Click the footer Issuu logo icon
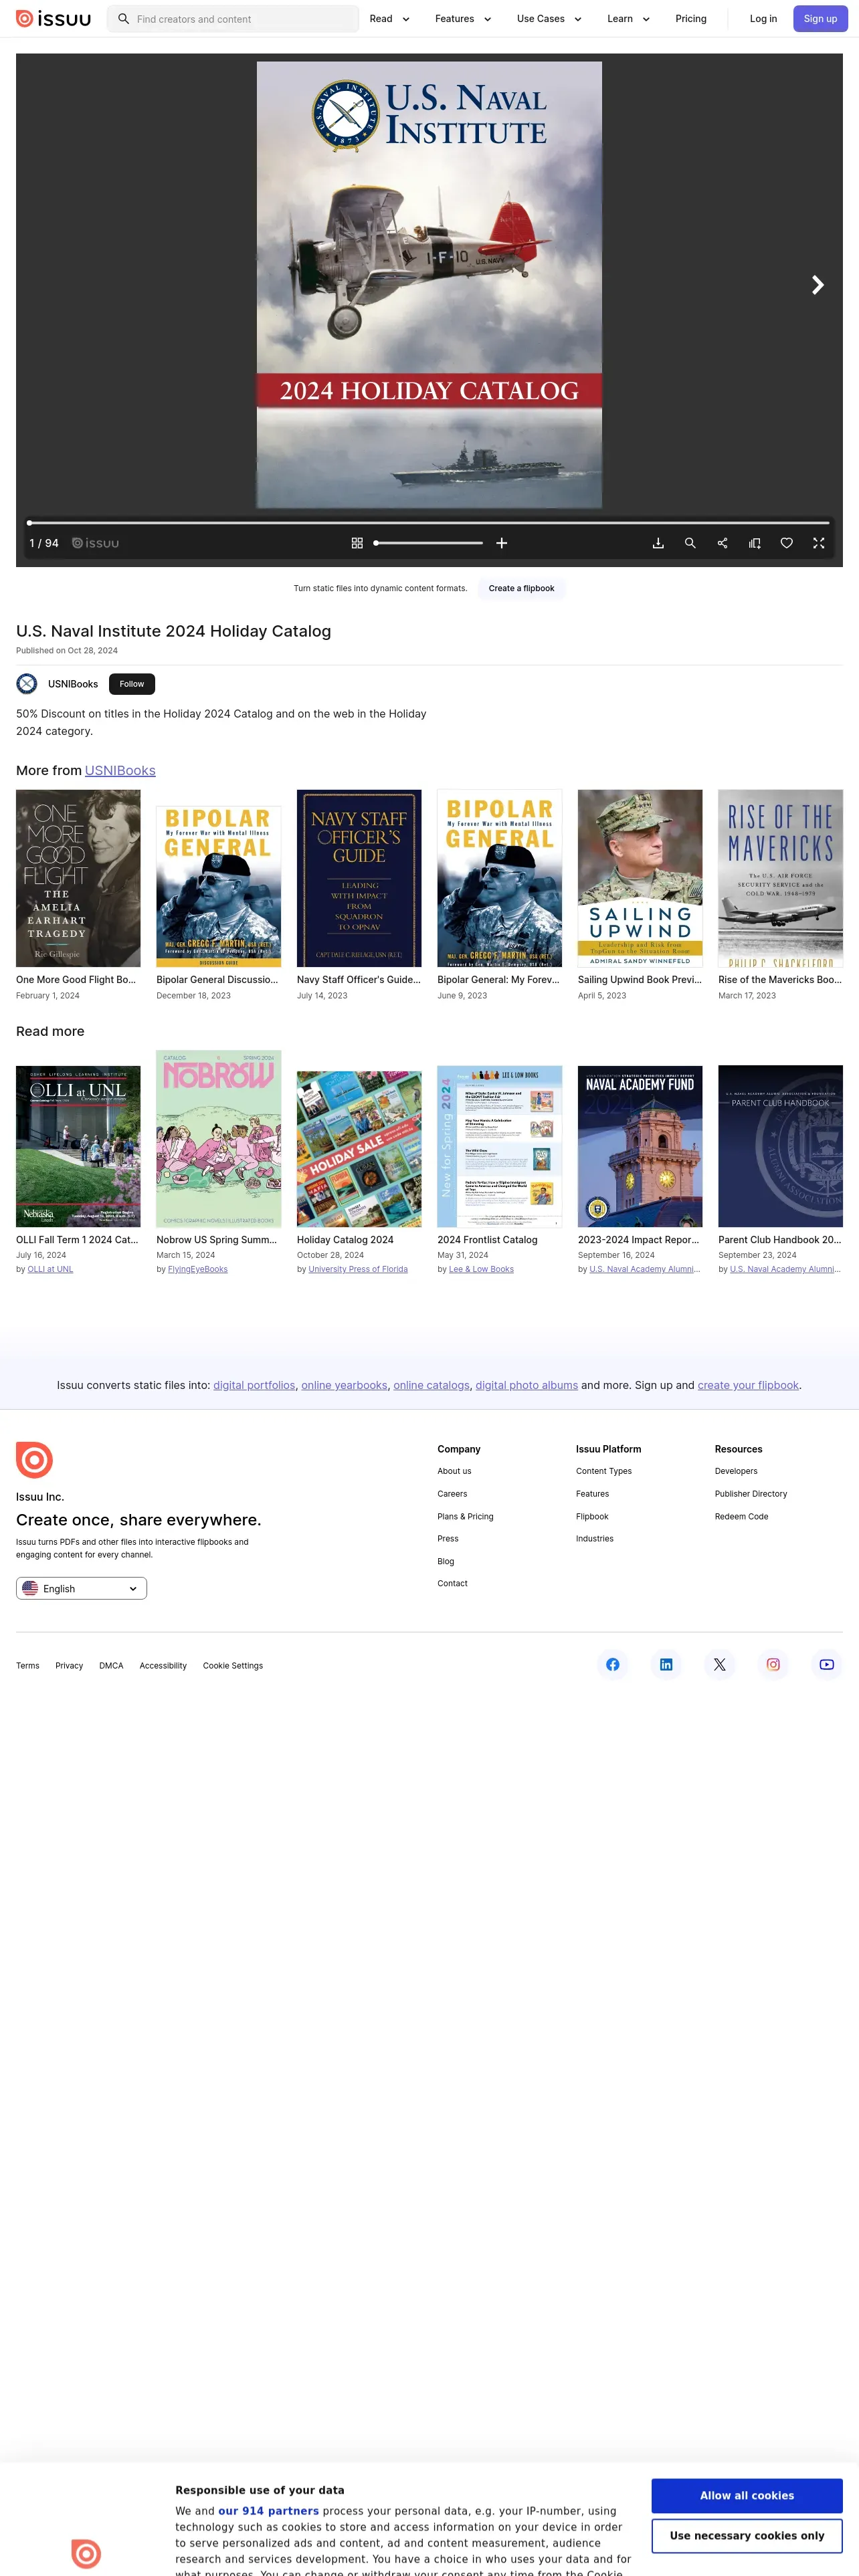The image size is (859, 2576). tap(34, 1460)
